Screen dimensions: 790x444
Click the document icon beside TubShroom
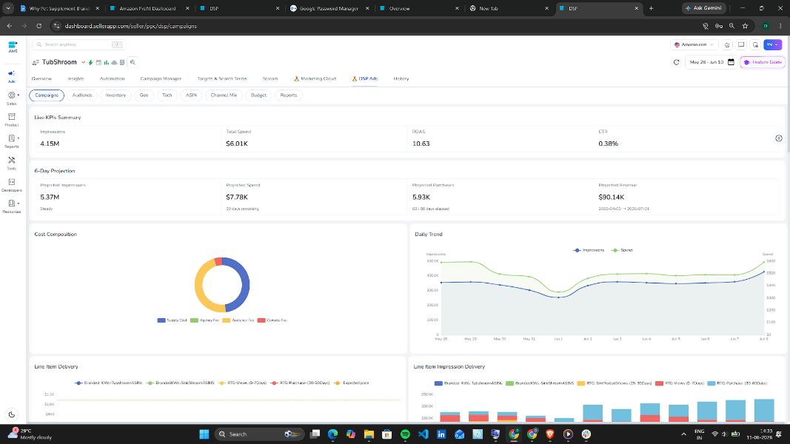pos(122,62)
